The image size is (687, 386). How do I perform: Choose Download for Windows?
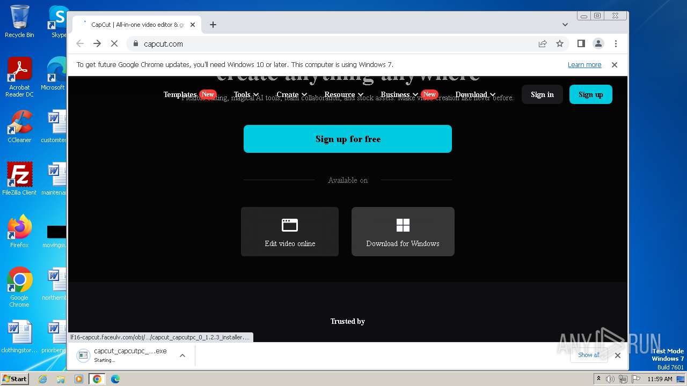pos(403,232)
